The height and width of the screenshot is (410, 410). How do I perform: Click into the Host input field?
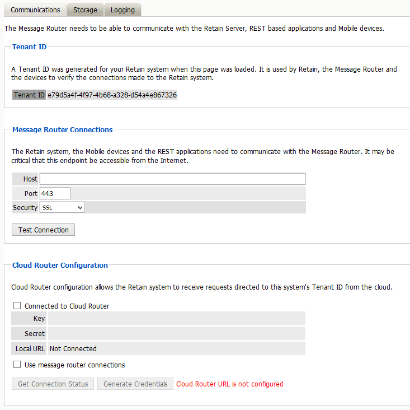(x=172, y=179)
